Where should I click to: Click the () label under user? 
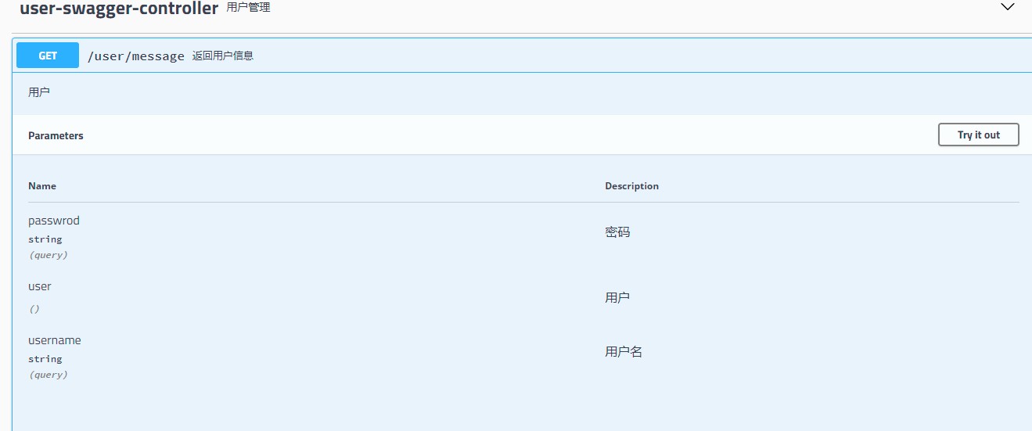34,309
